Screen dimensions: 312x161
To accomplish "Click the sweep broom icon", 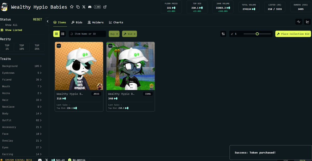I will coord(232,34).
